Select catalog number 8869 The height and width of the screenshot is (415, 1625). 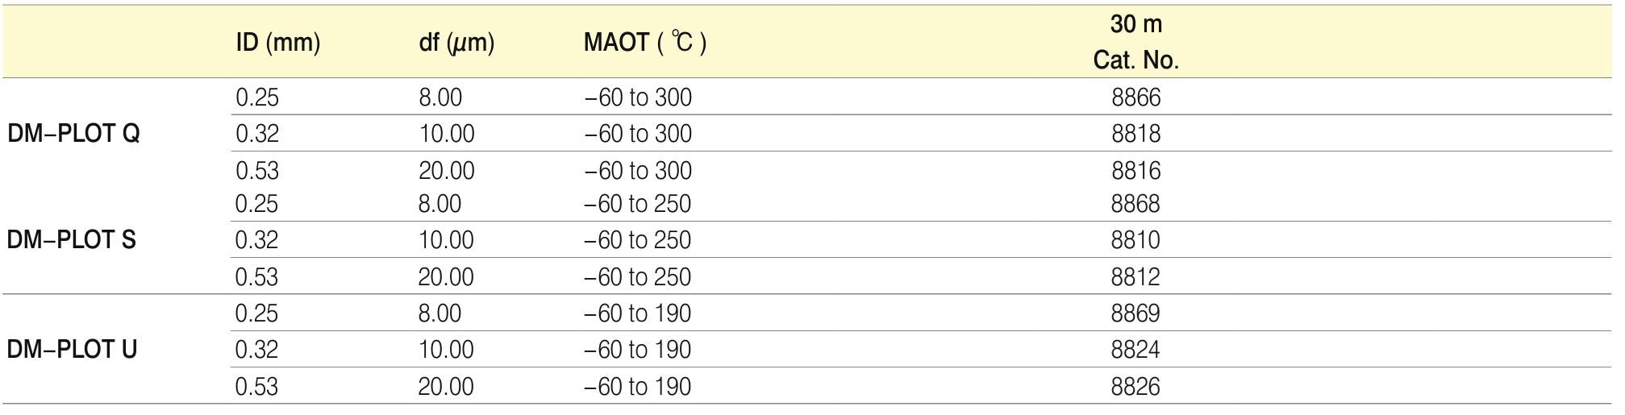[1135, 313]
